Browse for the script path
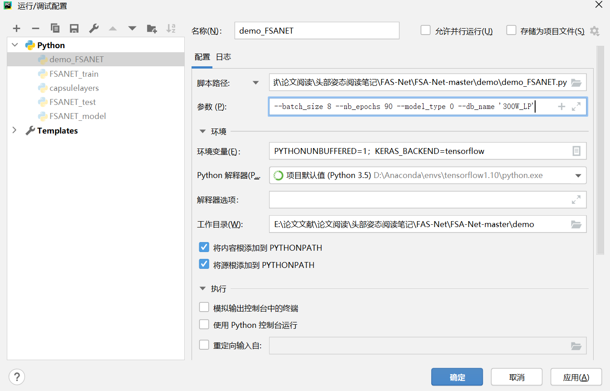Image resolution: width=610 pixels, height=391 pixels. (x=576, y=83)
